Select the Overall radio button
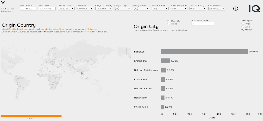The width and height of the screenshot is (263, 121). pos(169,21)
